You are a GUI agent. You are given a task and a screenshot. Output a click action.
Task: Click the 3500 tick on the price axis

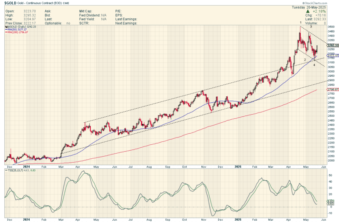point(331,26)
